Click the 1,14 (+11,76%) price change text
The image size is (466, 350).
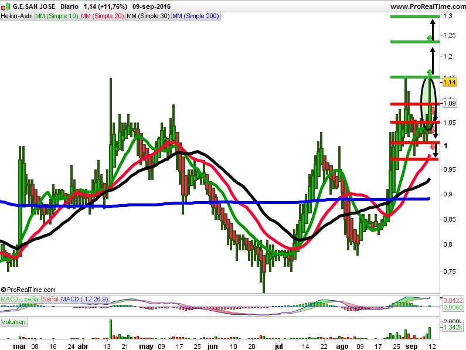coord(106,6)
